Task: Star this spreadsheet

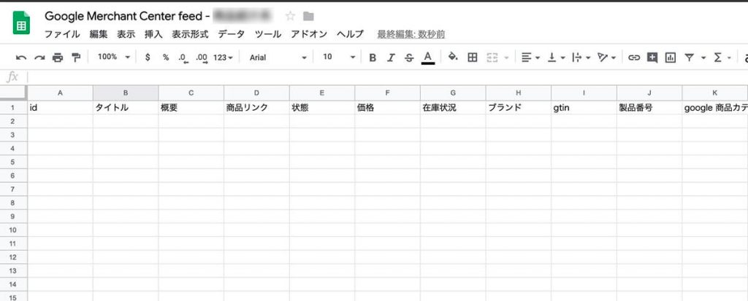Action: point(290,17)
